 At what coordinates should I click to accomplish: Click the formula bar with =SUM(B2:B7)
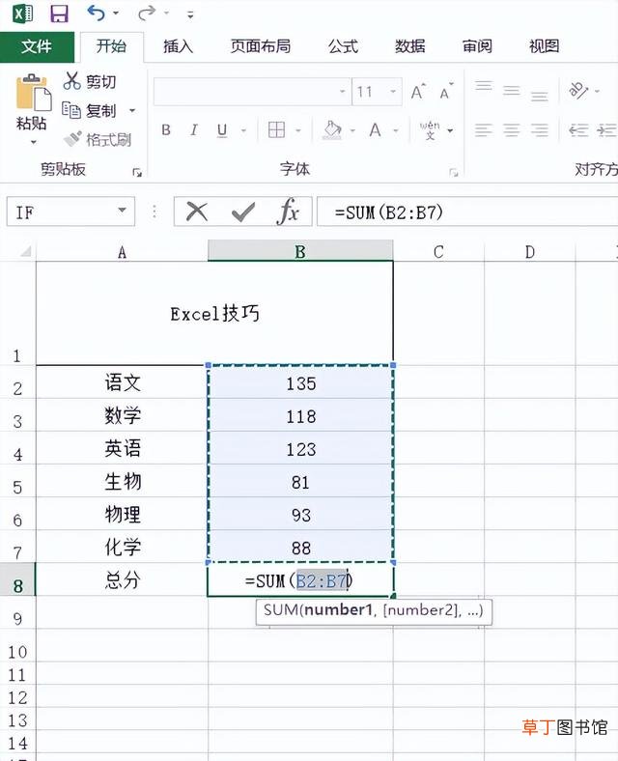click(x=467, y=211)
